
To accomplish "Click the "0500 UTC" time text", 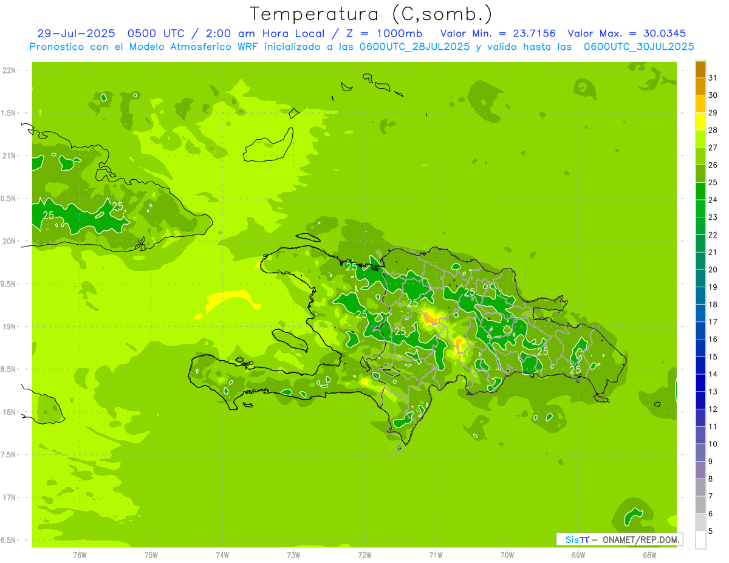I will click(156, 33).
